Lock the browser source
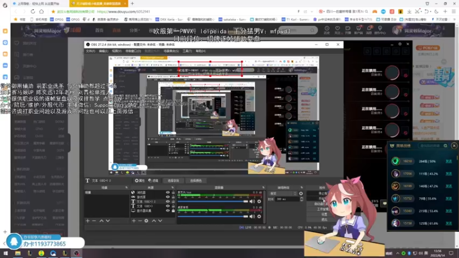Screen dimensions: 459x258 (x=173, y=193)
